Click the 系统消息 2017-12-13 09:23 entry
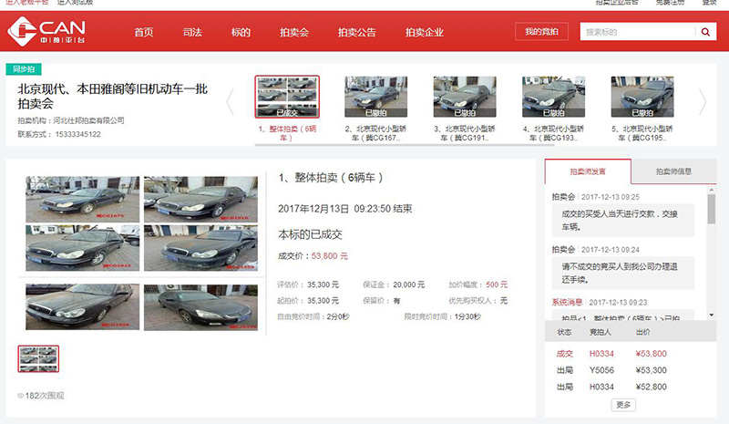 (x=600, y=302)
